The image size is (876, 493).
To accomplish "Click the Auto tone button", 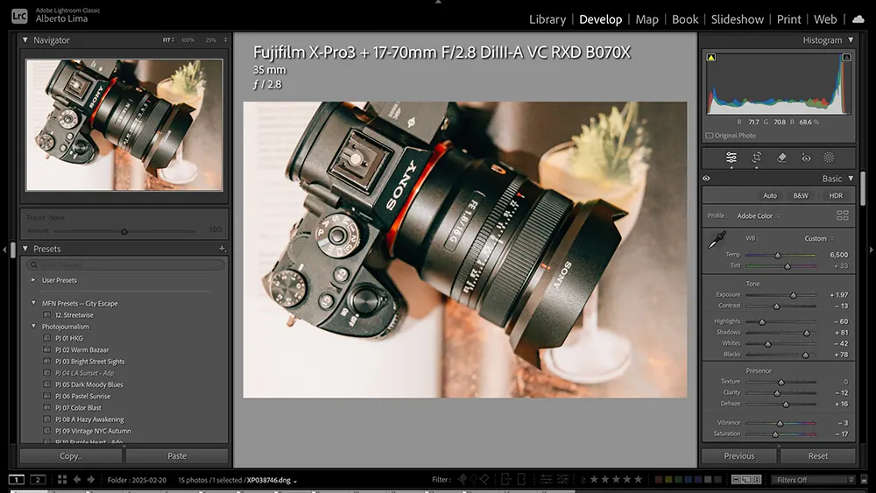I will [x=770, y=195].
